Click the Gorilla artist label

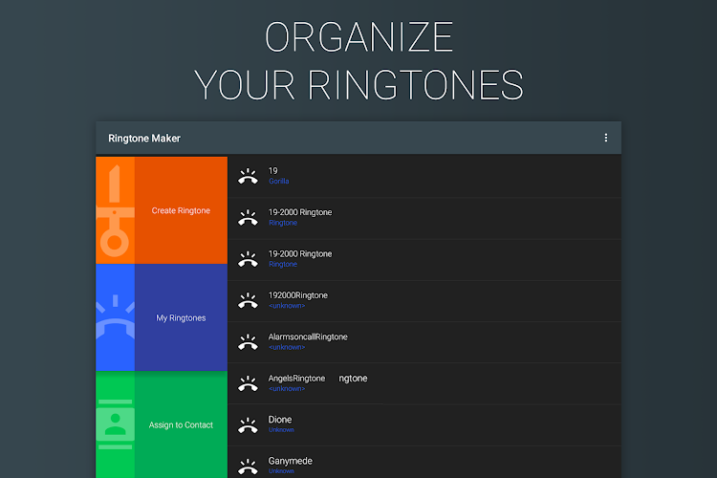pos(278,182)
